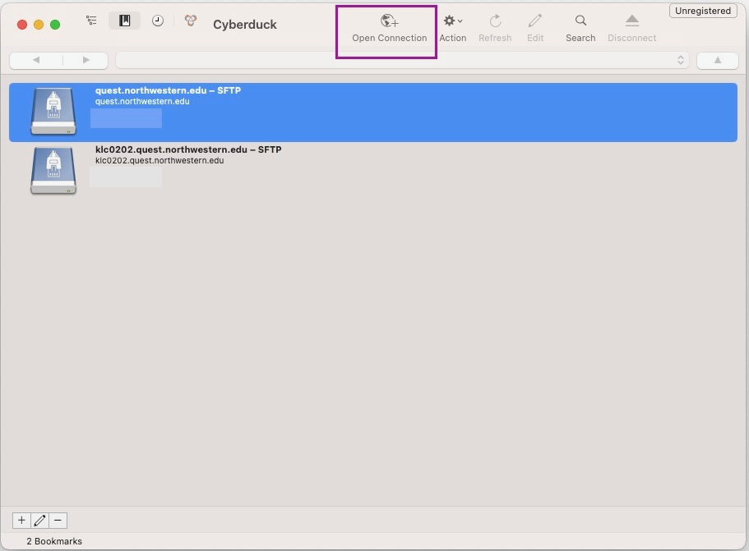Image resolution: width=749 pixels, height=551 pixels.
Task: Switch to outline browser view
Action: [x=90, y=20]
